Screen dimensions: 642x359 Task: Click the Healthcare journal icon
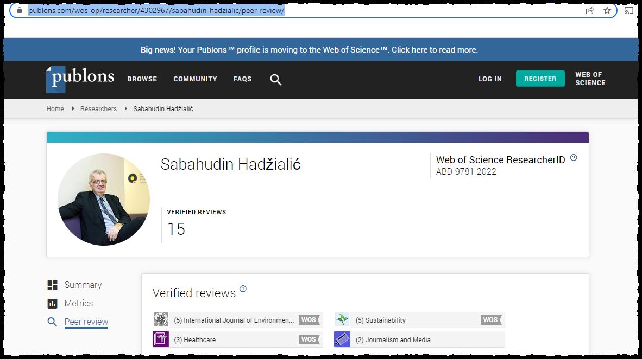pos(161,339)
